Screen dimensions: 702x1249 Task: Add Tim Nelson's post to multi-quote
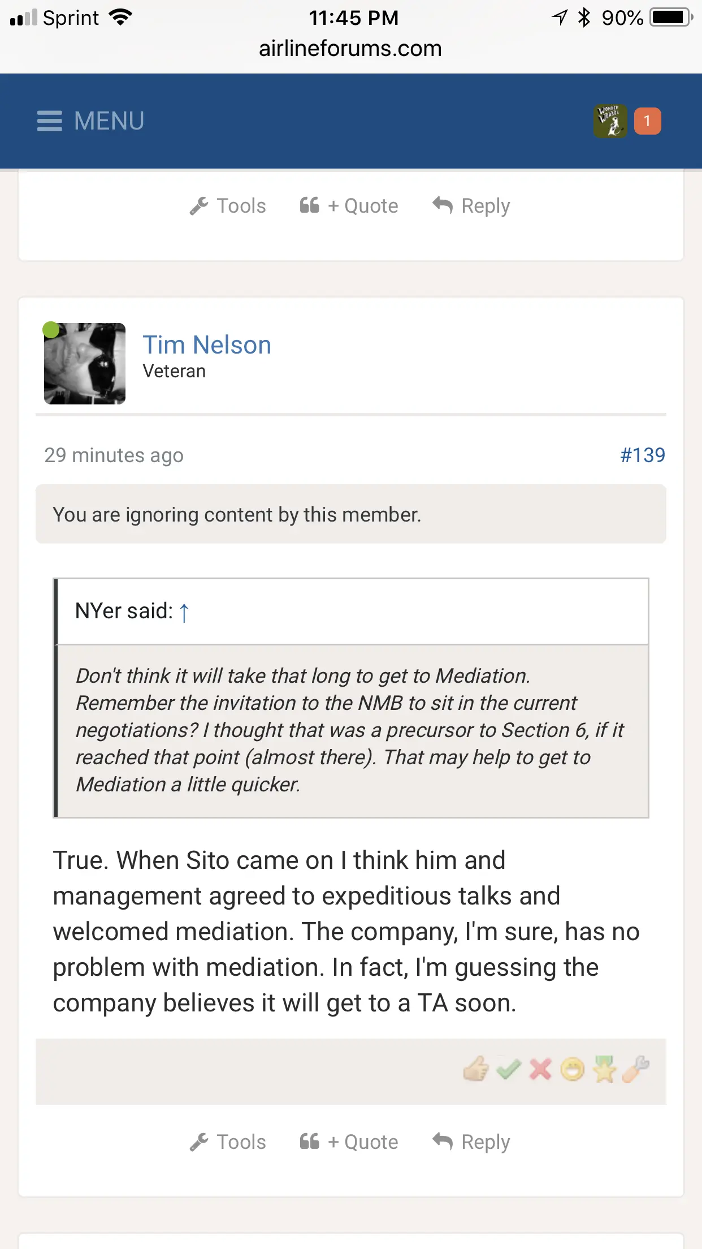click(349, 1142)
